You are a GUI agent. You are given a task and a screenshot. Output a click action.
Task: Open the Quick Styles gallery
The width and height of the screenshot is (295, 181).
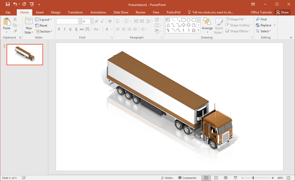219,25
